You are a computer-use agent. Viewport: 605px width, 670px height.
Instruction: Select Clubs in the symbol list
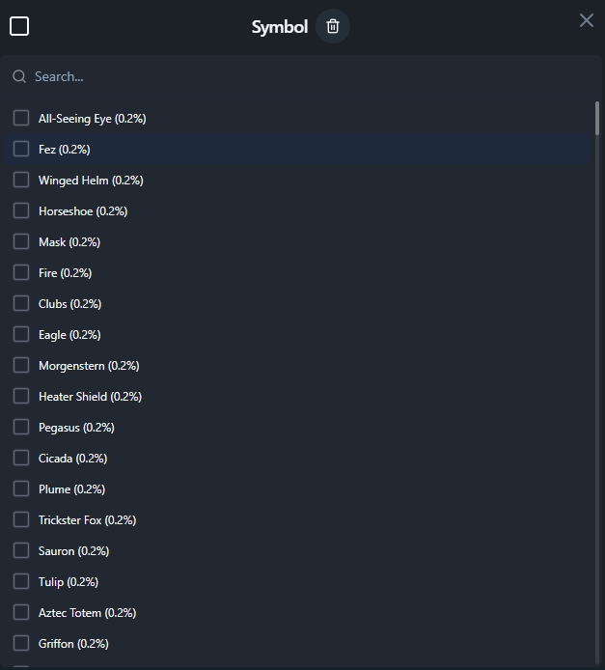pyautogui.click(x=21, y=303)
